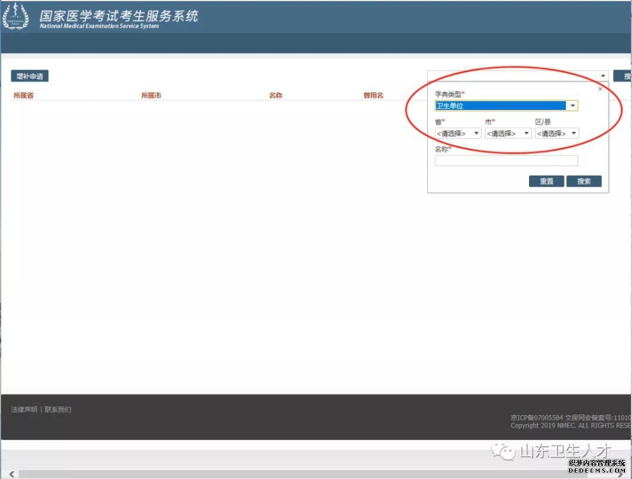Collapse the top search filter dropdown arrow
This screenshot has width=632, height=479.
click(x=603, y=76)
